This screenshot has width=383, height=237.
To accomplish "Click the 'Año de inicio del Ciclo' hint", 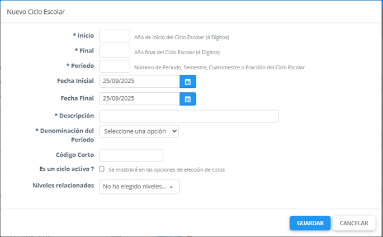I will click(x=182, y=37).
